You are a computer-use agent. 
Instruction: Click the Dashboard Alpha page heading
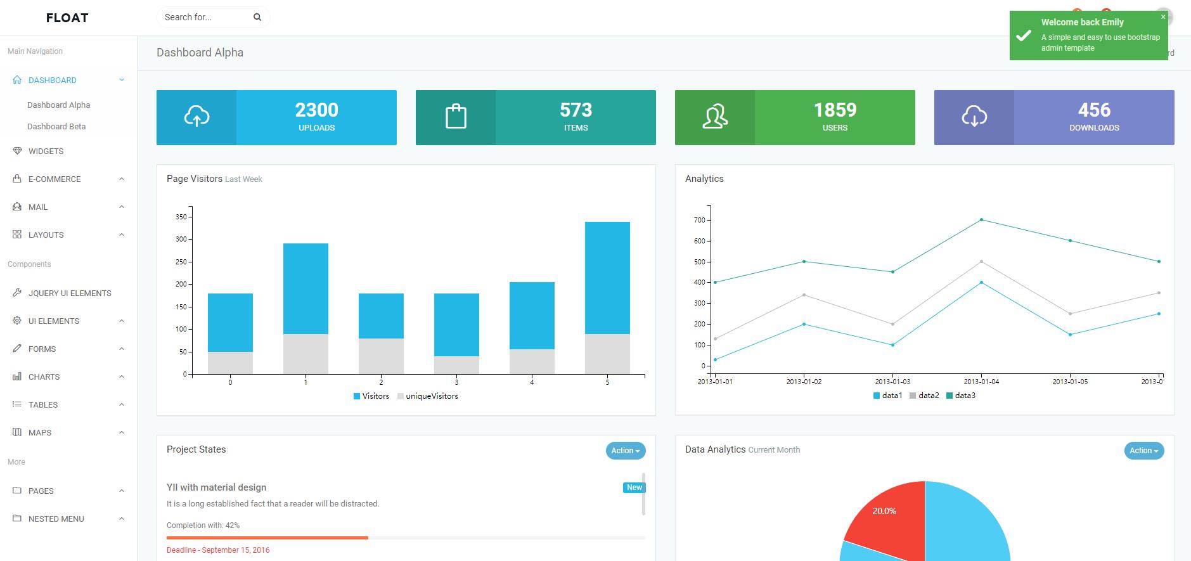[x=200, y=53]
